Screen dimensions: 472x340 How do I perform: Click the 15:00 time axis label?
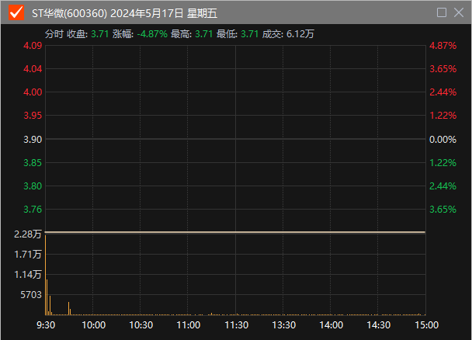426,325
